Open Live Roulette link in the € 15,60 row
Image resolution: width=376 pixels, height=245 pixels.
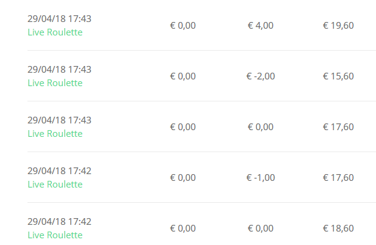click(x=55, y=82)
